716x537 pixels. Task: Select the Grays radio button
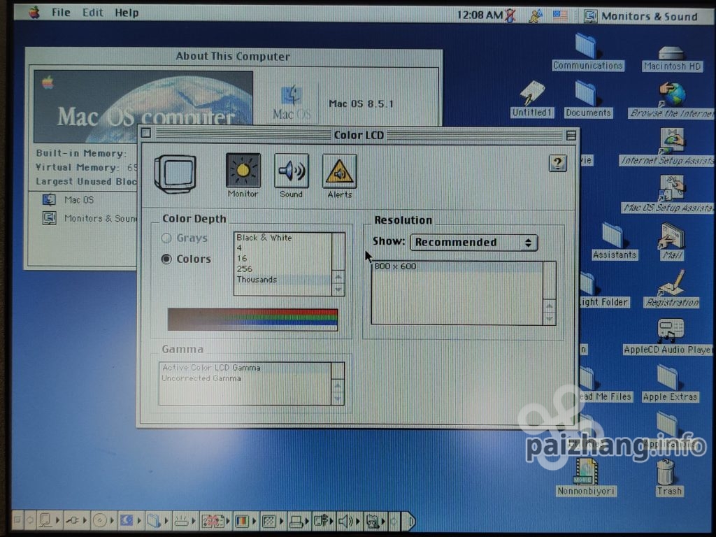pyautogui.click(x=167, y=238)
